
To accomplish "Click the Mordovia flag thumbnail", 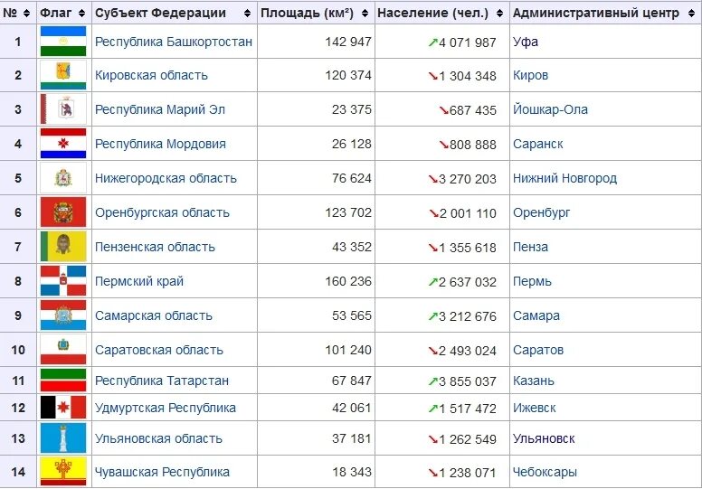I will [x=63, y=144].
